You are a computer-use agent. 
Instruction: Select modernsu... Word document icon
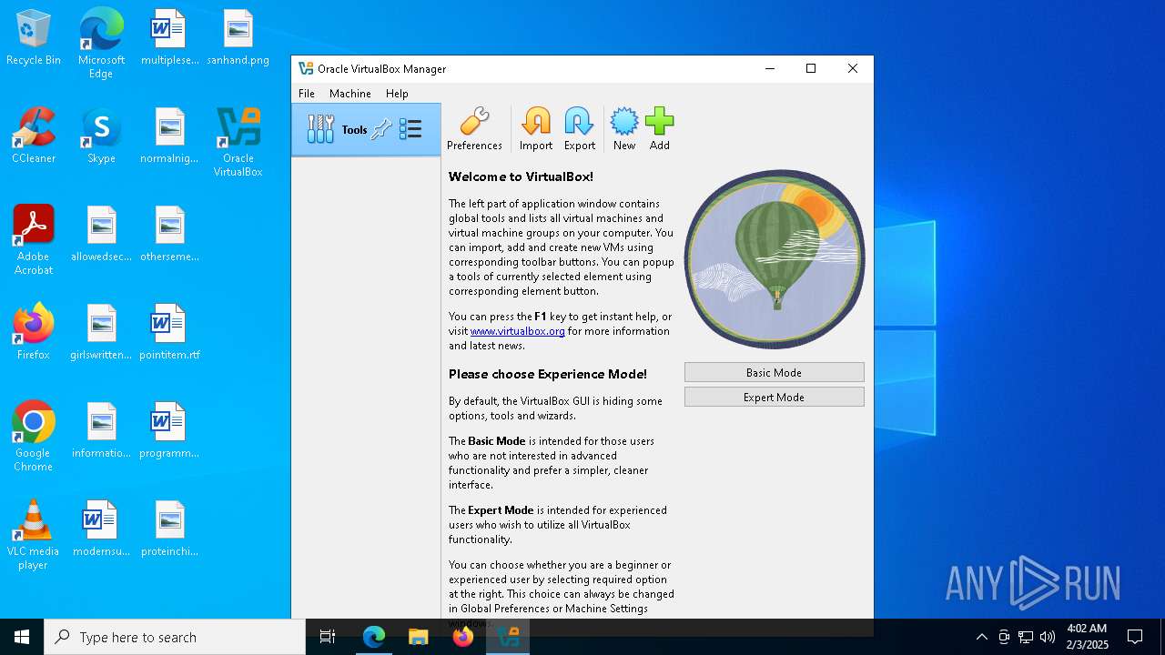point(101,529)
